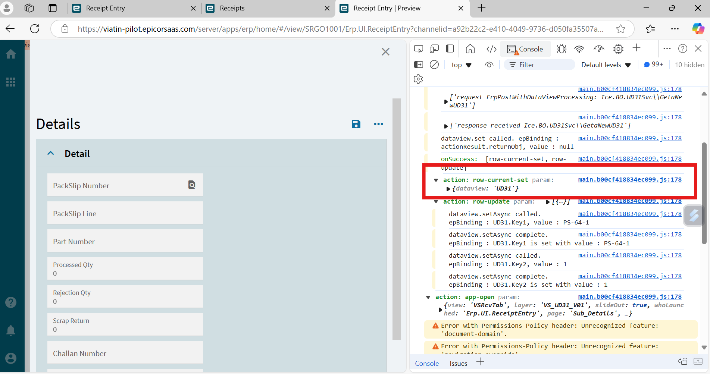Open DevTools Elements panel icon
Viewport: 710px width, 374px height.
coord(491,49)
